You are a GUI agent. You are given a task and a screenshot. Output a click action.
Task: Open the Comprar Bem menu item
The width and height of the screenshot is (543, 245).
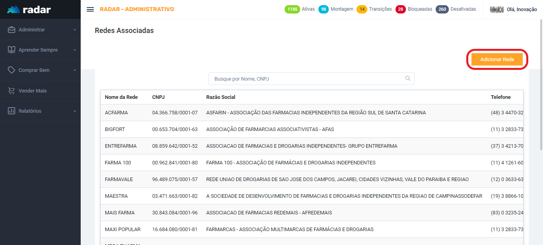pos(34,70)
